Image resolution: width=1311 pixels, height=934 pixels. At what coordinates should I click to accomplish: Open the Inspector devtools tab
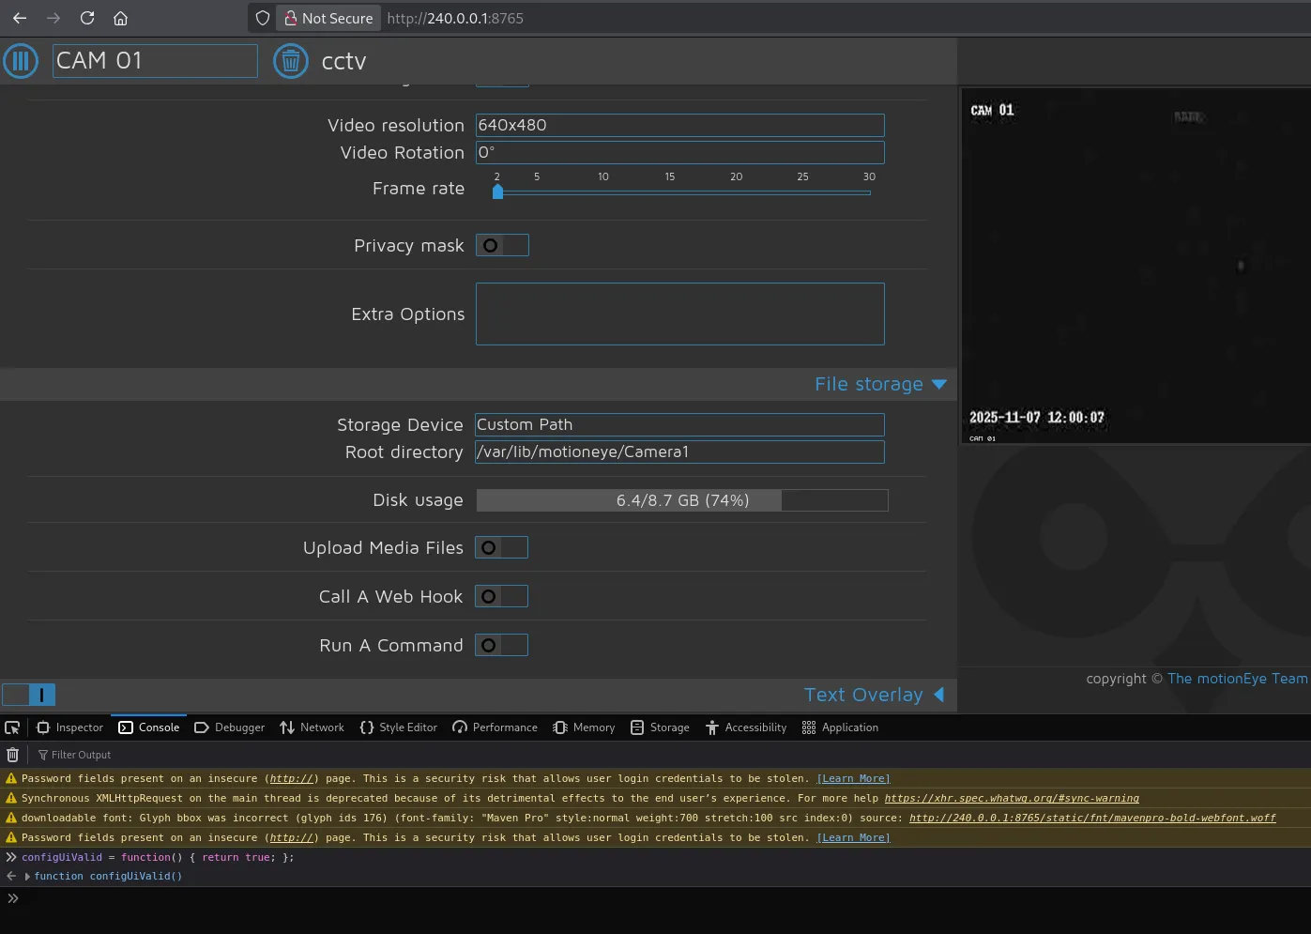[x=70, y=727]
